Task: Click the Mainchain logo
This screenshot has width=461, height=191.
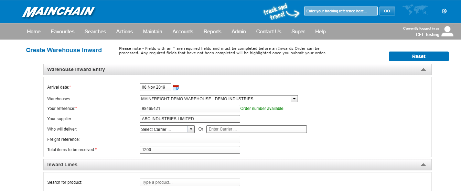Action: (x=58, y=12)
